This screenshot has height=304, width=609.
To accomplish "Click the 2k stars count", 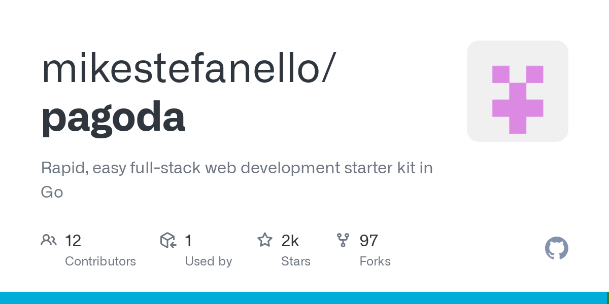I will coord(290,241).
